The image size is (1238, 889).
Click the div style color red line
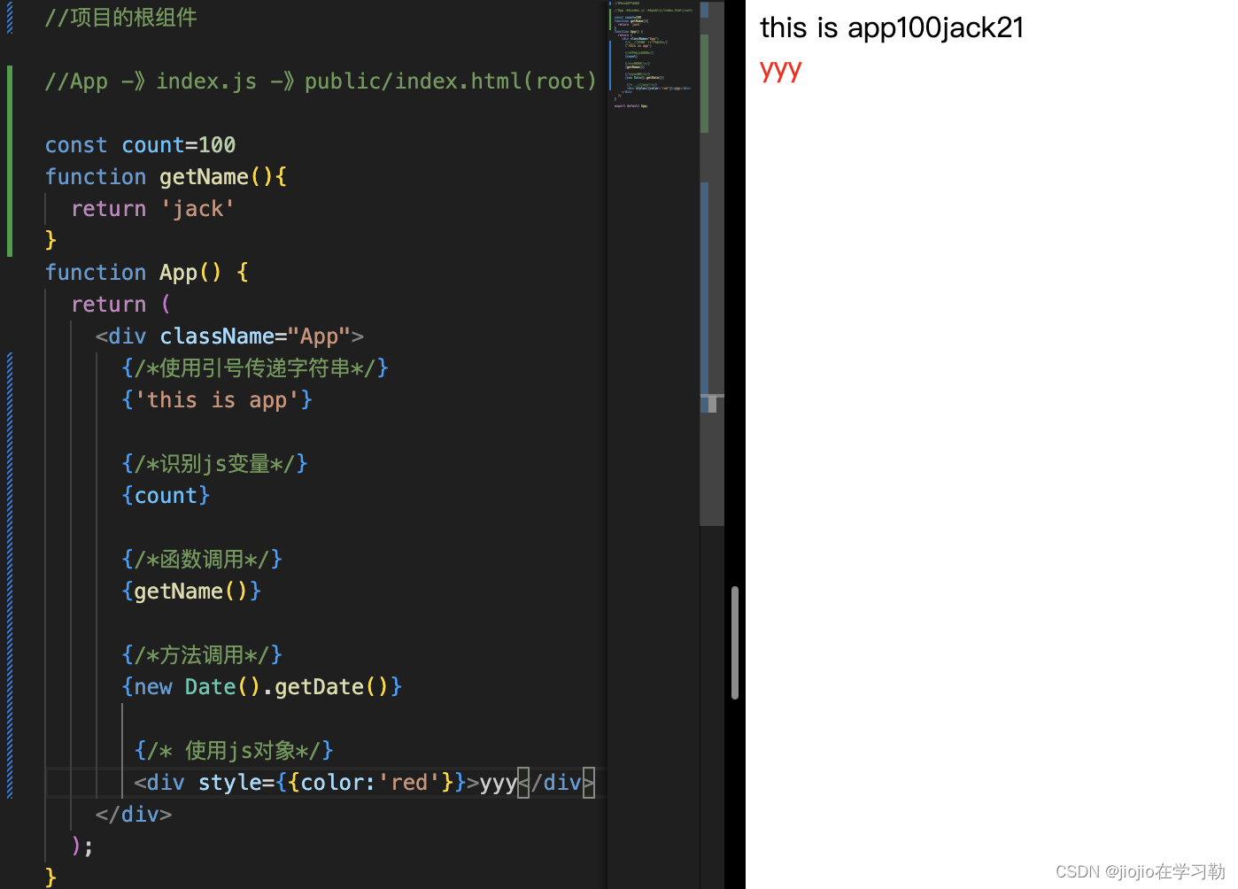tap(364, 783)
